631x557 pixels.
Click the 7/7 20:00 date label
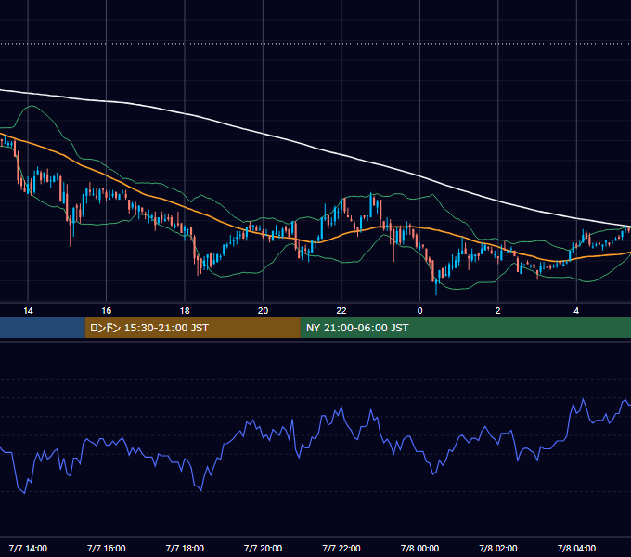pos(263,548)
